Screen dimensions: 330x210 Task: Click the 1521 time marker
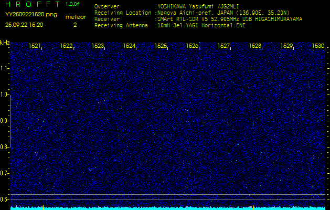tap(35, 46)
